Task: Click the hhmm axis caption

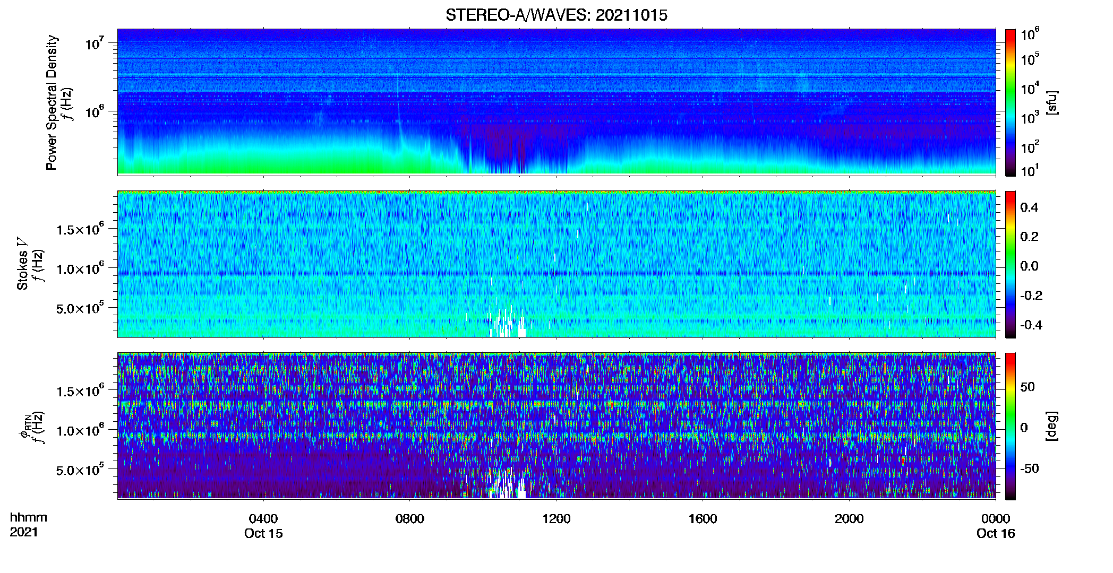Action: 29,518
